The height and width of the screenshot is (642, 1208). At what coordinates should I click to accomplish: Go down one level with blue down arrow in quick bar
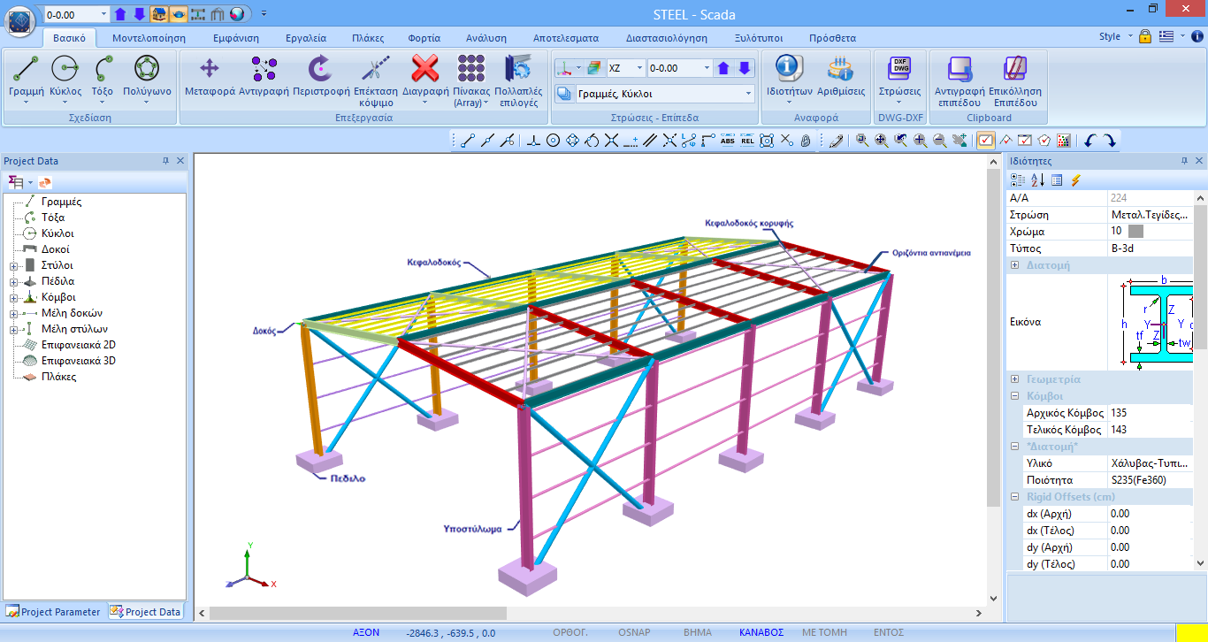(139, 14)
